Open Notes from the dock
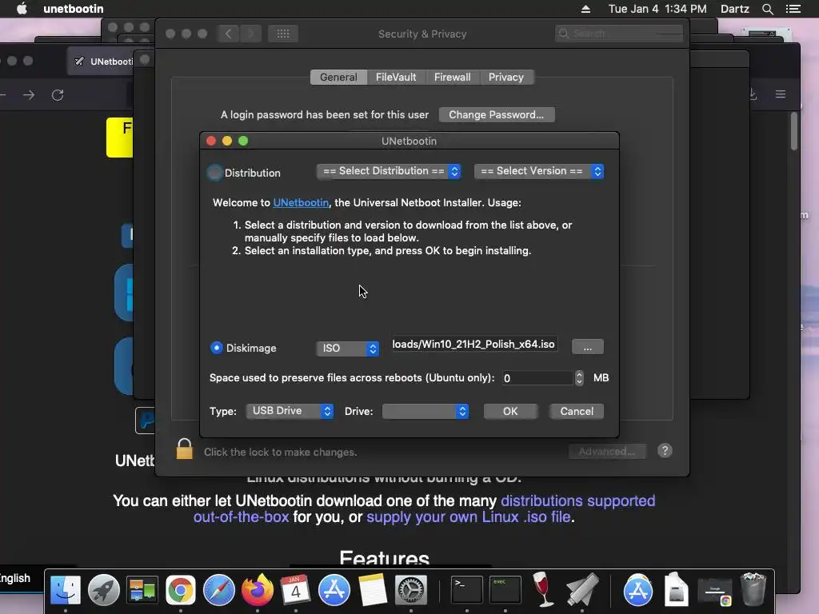Viewport: 819px width, 614px height. [x=373, y=590]
